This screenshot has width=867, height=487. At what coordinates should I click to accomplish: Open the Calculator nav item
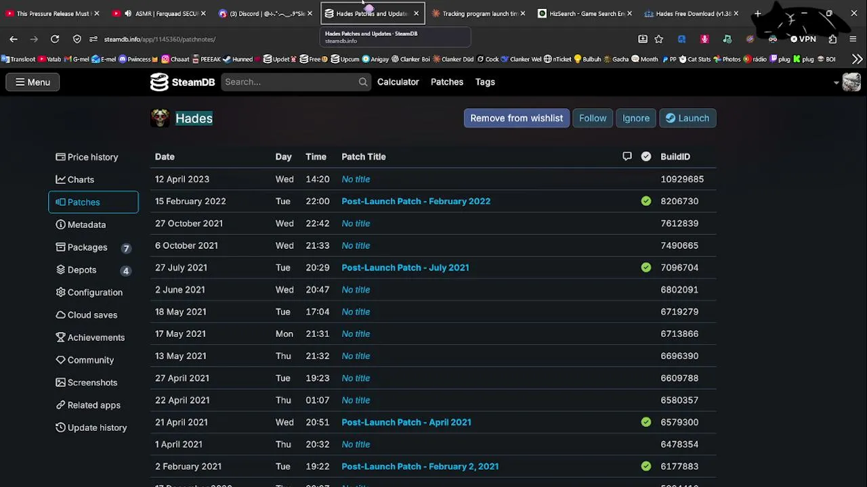point(398,82)
